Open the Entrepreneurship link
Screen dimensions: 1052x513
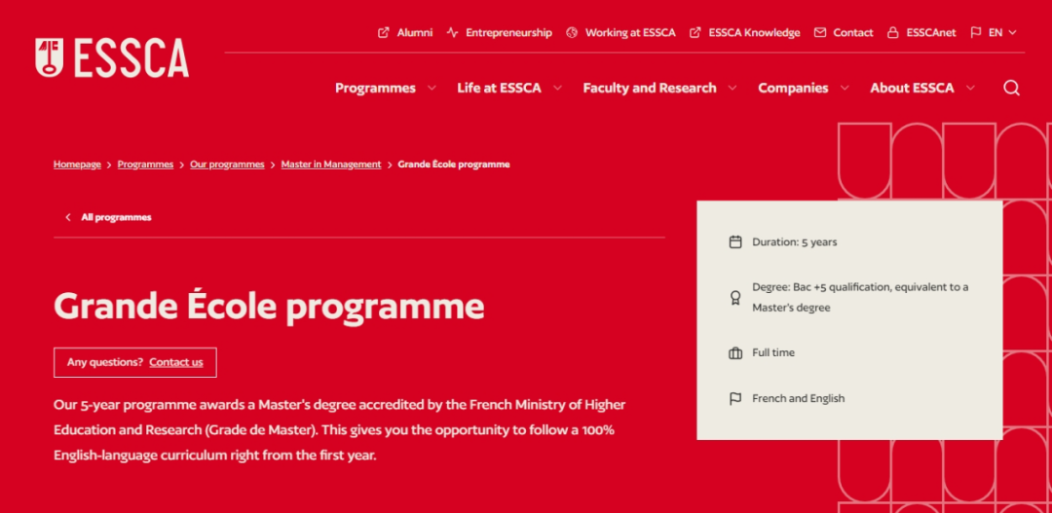[508, 32]
